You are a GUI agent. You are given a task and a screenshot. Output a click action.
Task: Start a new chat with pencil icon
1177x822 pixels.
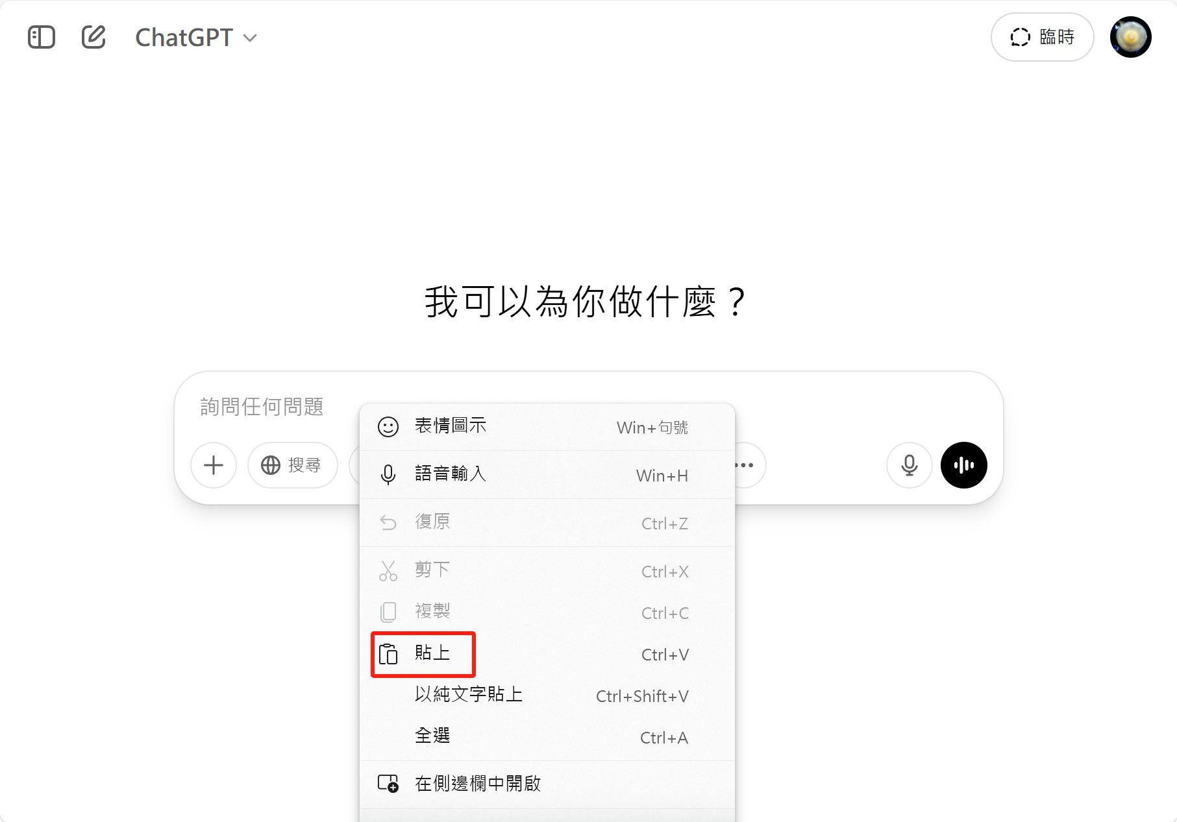(x=93, y=37)
